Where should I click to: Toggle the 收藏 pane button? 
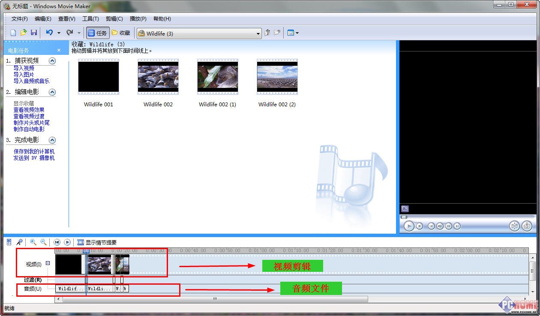pyautogui.click(x=120, y=32)
